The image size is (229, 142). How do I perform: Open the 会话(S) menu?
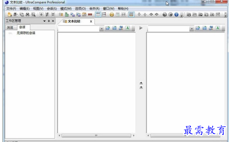[52, 9]
